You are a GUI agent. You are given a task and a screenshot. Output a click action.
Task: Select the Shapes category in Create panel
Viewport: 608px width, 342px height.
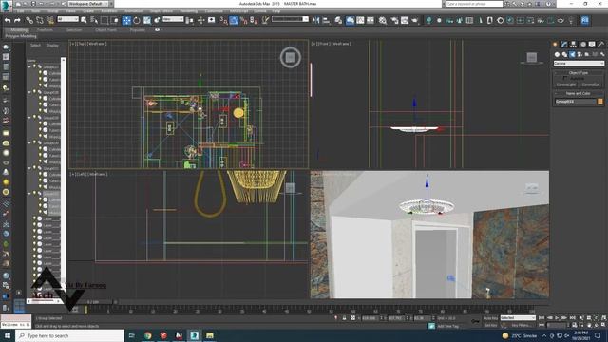tap(564, 55)
